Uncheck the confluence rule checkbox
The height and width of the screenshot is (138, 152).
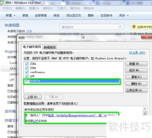click(27, 72)
